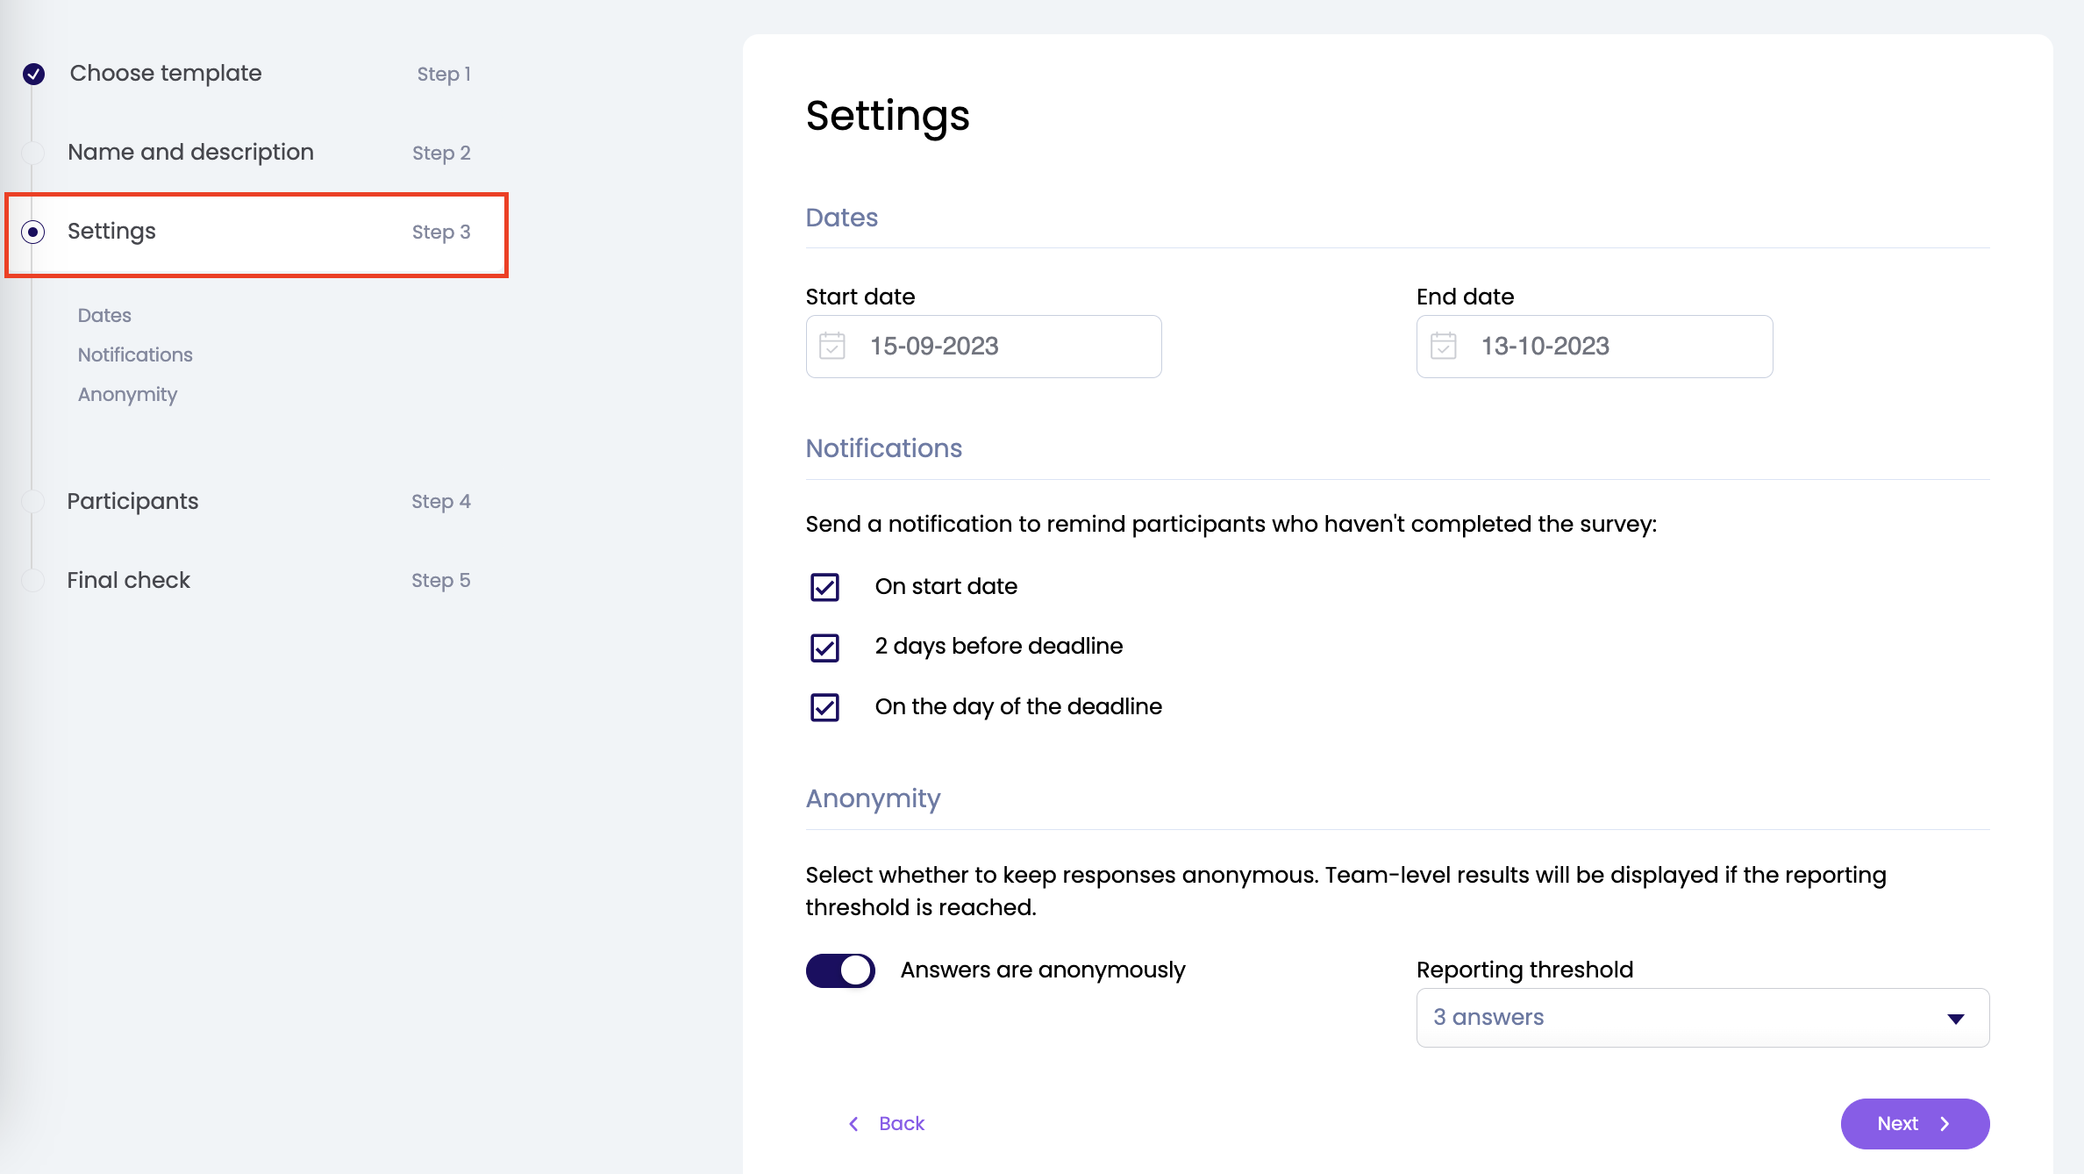Click the Back link
Image resolution: width=2084 pixels, height=1174 pixels.
pos(901,1124)
